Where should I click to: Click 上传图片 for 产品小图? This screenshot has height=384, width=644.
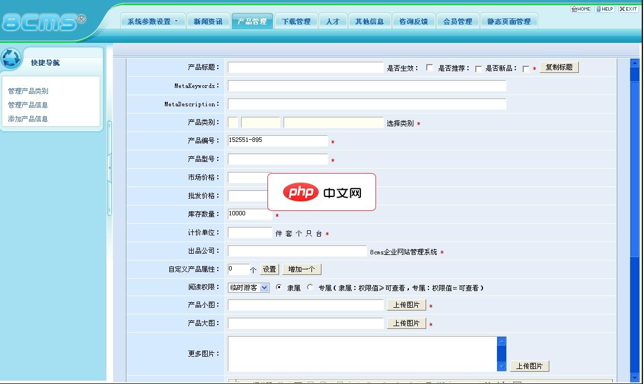point(406,305)
